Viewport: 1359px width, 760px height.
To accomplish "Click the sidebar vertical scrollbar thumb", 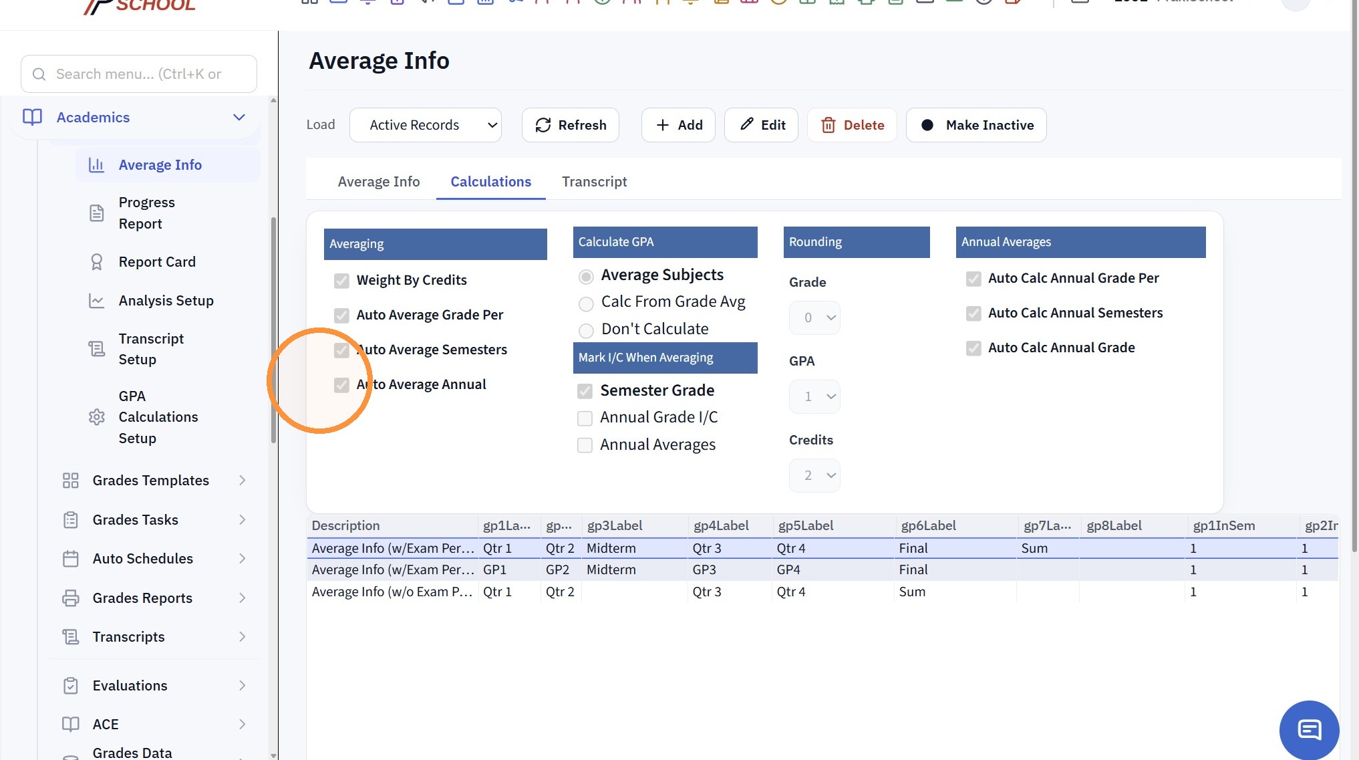I will click(x=273, y=330).
